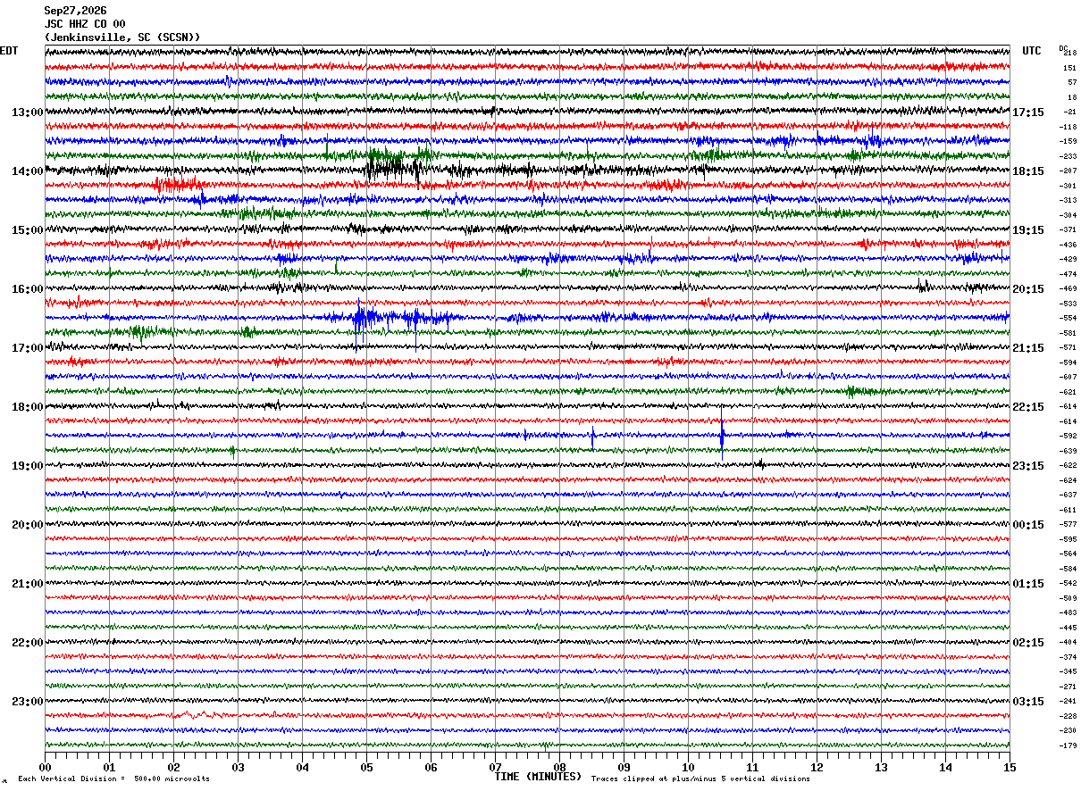Select the EDT timezone label
Viewport: 1081px width, 791px height.
(x=9, y=51)
